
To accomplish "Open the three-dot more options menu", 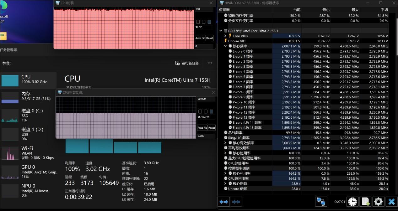I will pyautogui.click(x=210, y=63).
